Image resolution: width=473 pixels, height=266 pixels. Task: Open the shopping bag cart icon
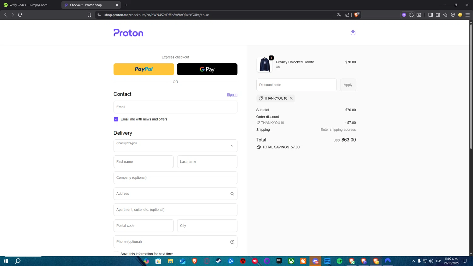[353, 33]
